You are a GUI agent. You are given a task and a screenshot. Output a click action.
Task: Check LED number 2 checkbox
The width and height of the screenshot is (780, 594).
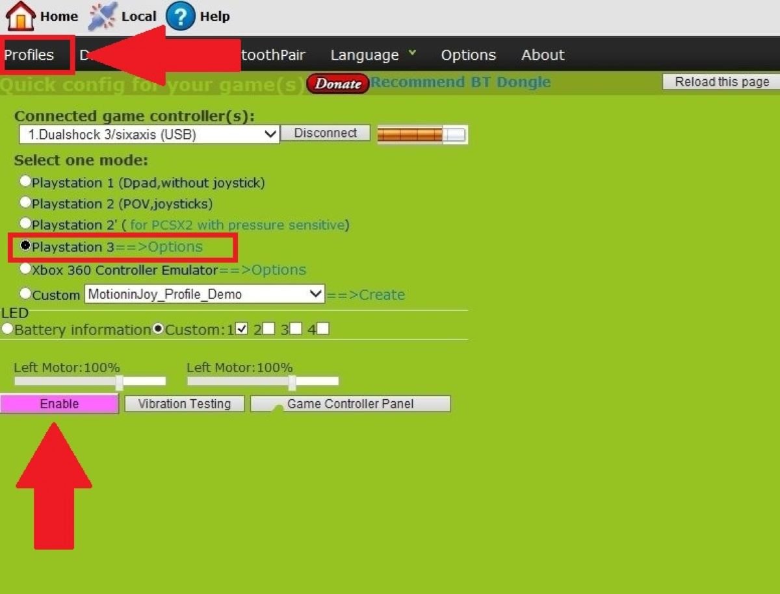click(268, 329)
